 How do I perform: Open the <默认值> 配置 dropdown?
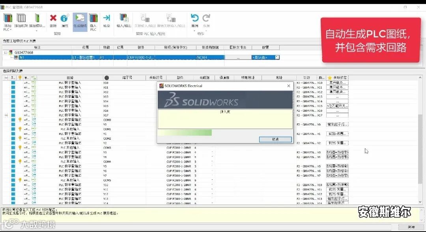[277, 57]
